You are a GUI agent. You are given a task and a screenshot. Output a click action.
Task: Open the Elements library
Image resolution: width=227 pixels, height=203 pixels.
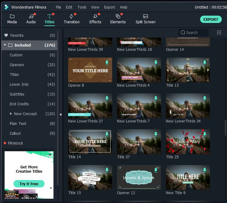click(118, 19)
